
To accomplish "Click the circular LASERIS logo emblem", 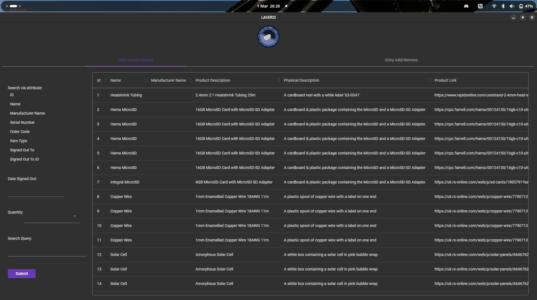I will (x=268, y=37).
